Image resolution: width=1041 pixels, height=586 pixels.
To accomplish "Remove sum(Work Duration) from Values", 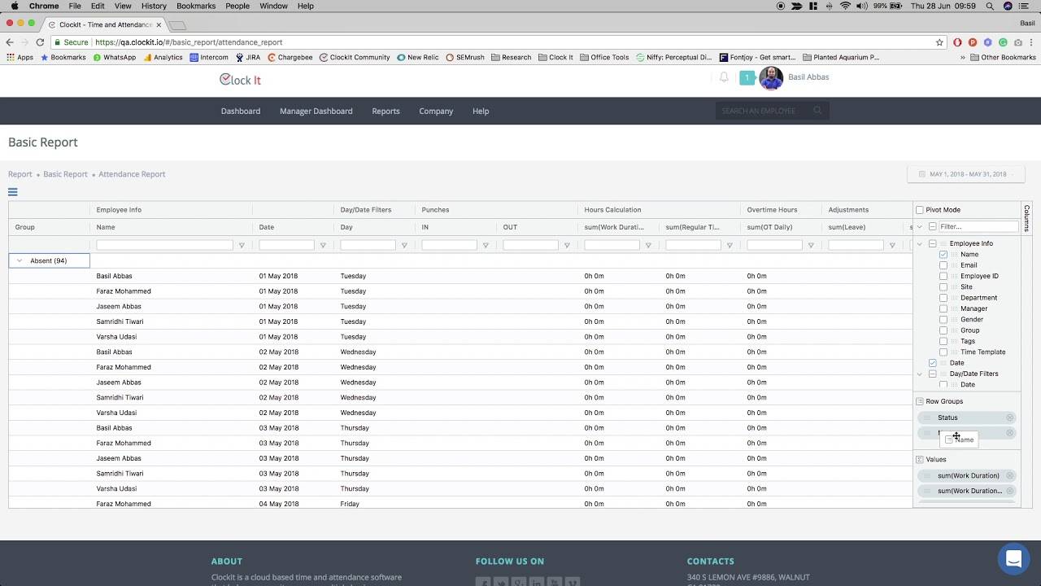I will [x=1010, y=475].
